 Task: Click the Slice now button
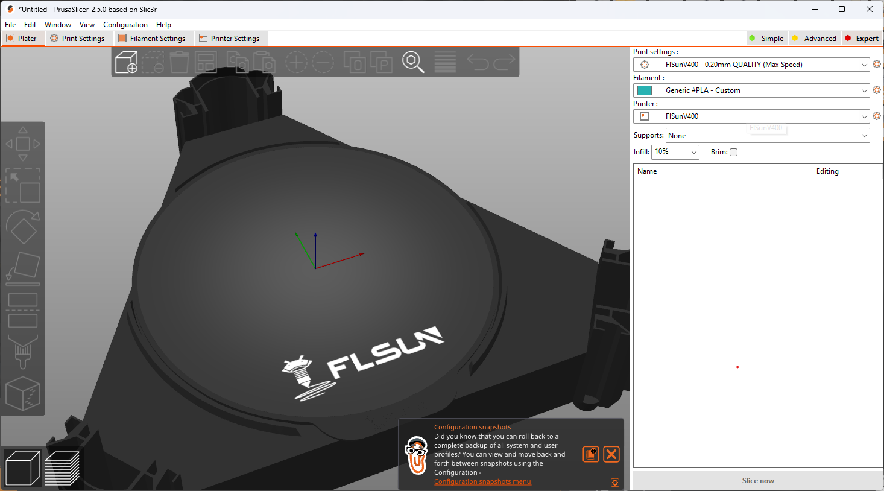[x=758, y=481]
